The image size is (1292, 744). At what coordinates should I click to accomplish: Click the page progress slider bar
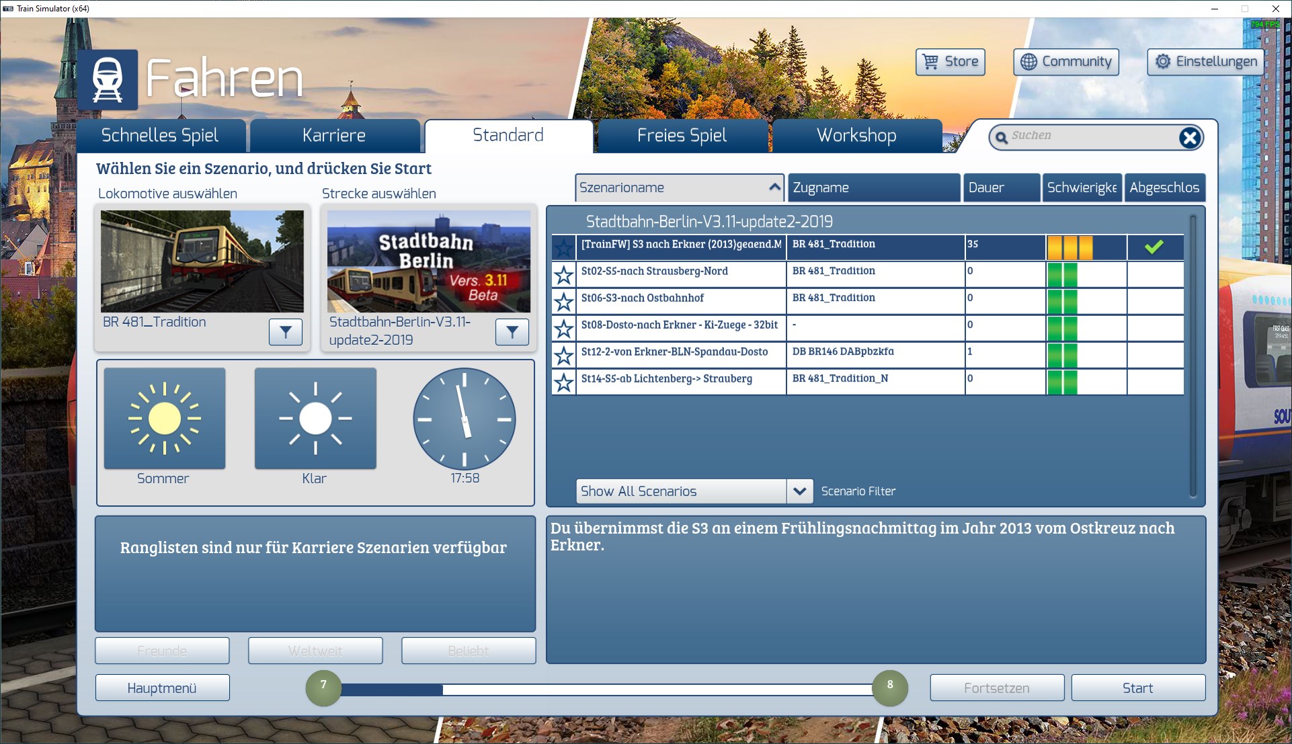[x=605, y=690]
